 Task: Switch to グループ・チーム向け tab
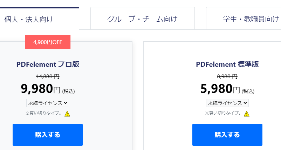[142, 19]
